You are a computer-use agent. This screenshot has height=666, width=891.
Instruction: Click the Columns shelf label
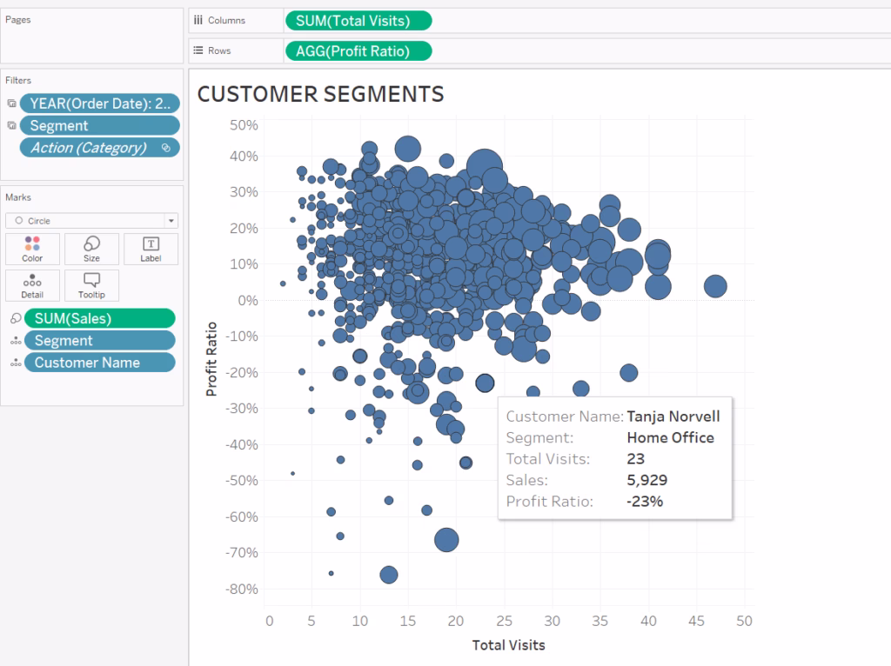click(x=225, y=21)
